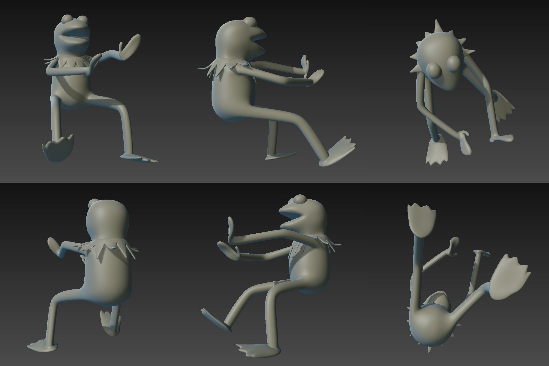Select the side-view frog render facing right
Image resolution: width=549 pixels, height=366 pixels.
tap(277, 92)
